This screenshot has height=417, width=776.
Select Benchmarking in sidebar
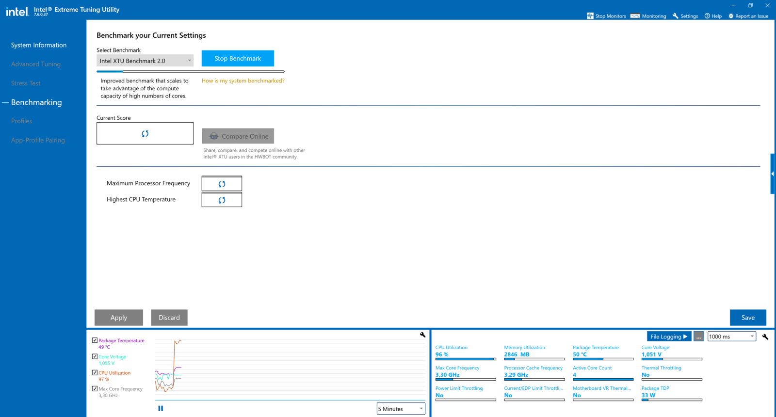pyautogui.click(x=36, y=102)
